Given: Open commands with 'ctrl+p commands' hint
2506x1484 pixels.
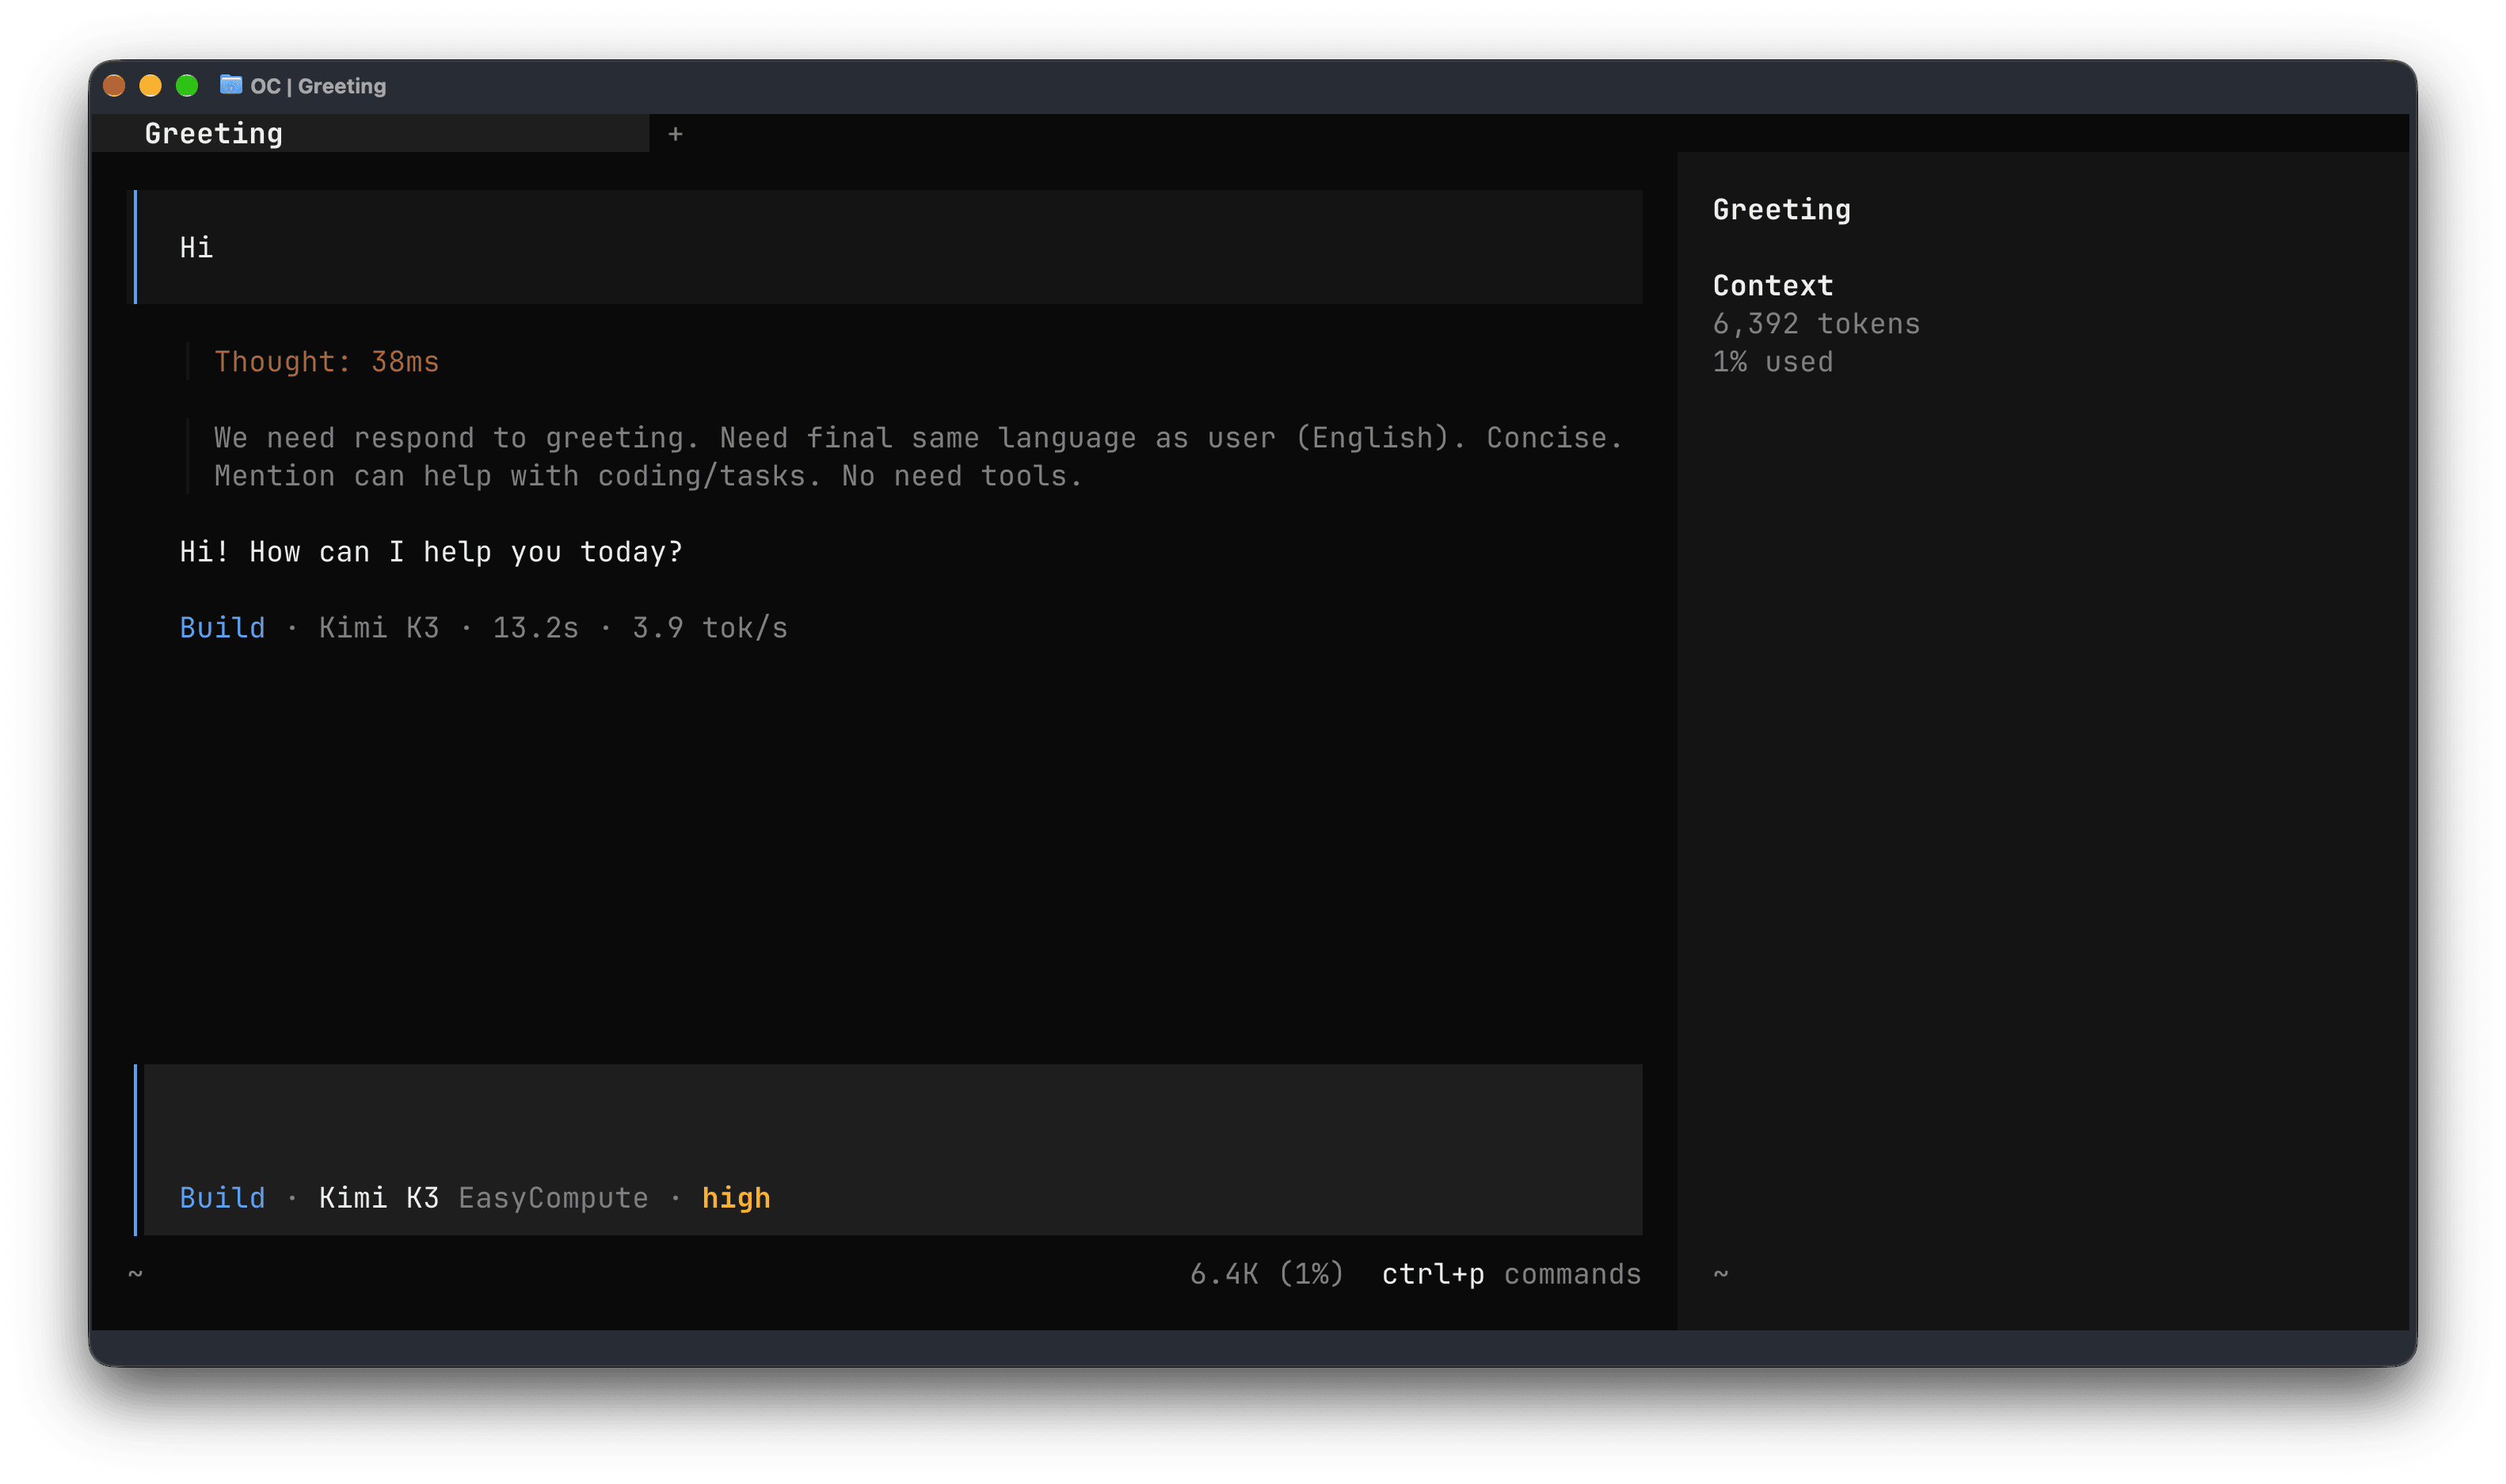Looking at the screenshot, I should click(x=1511, y=1273).
